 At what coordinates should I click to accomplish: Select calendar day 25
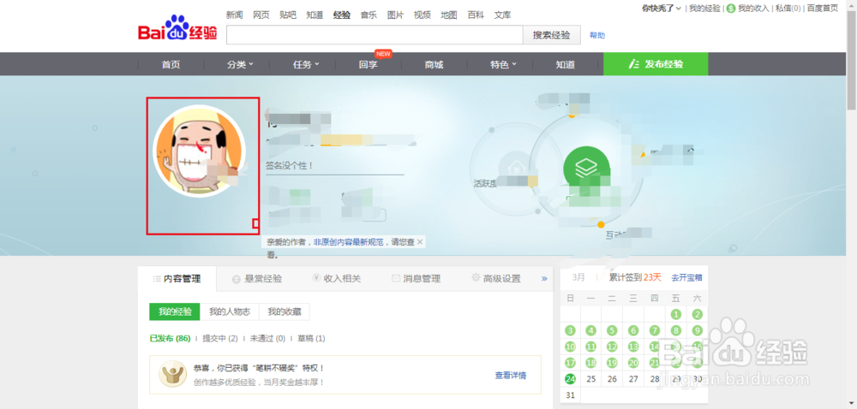590,378
